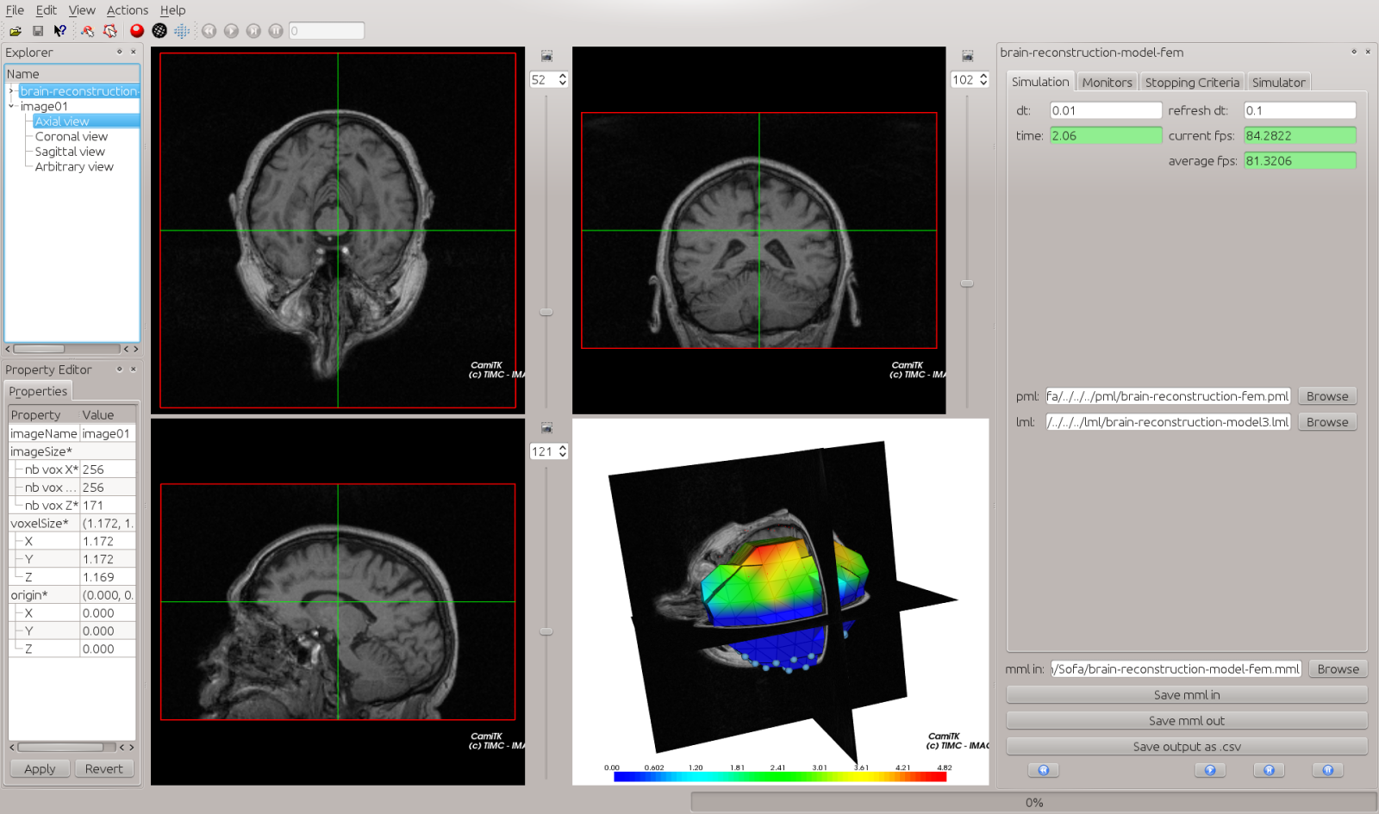The image size is (1379, 814).
Task: Click the dt input field
Action: (x=1105, y=110)
